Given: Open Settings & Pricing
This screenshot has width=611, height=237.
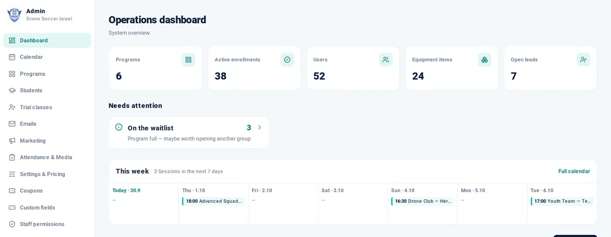Looking at the screenshot, I should click(x=47, y=174).
